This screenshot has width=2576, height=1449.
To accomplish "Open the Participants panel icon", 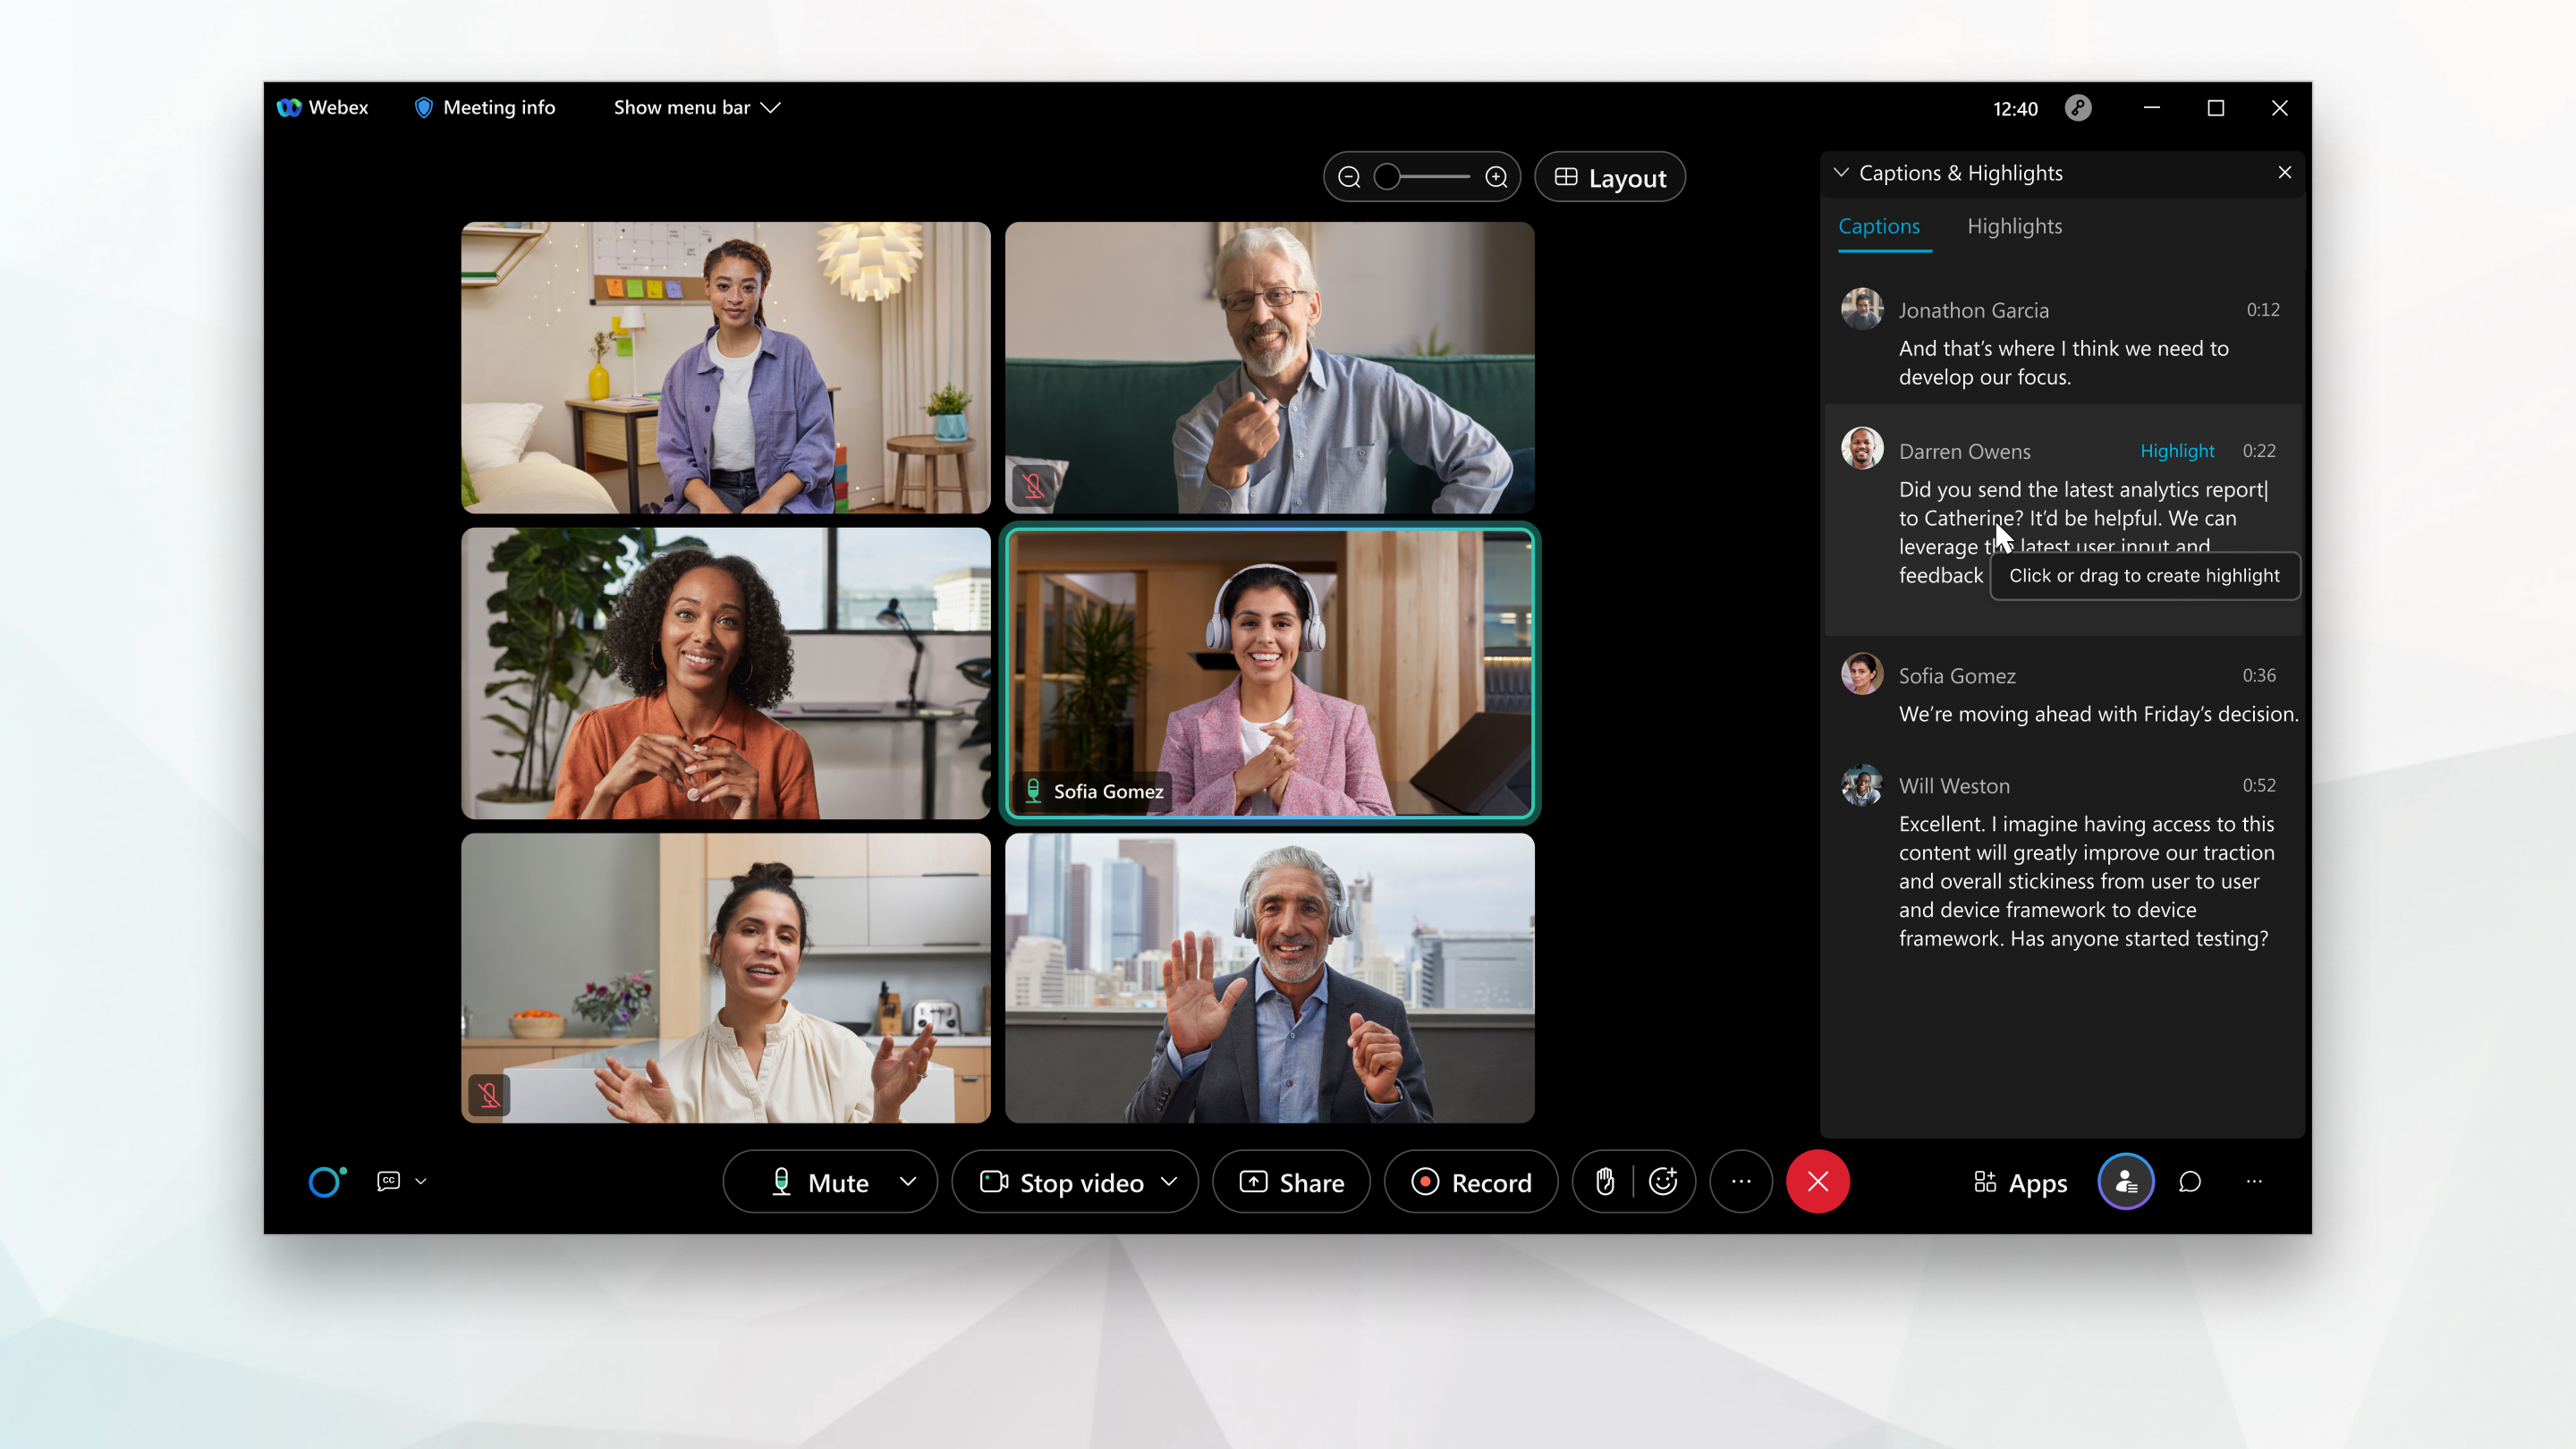I will [x=2123, y=1182].
